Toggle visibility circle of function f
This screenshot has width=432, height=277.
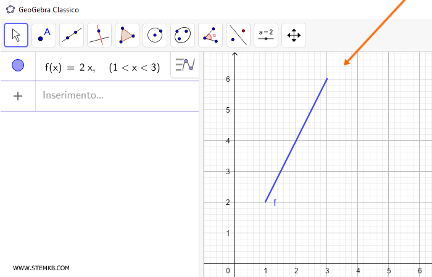click(x=18, y=66)
